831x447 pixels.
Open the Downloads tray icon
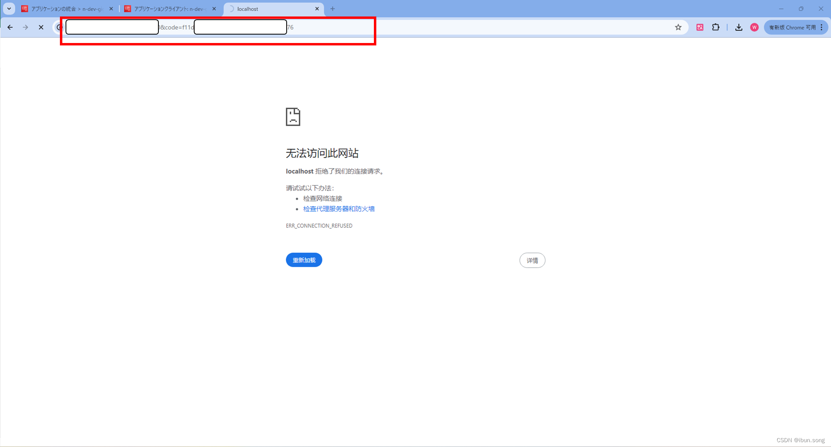739,27
